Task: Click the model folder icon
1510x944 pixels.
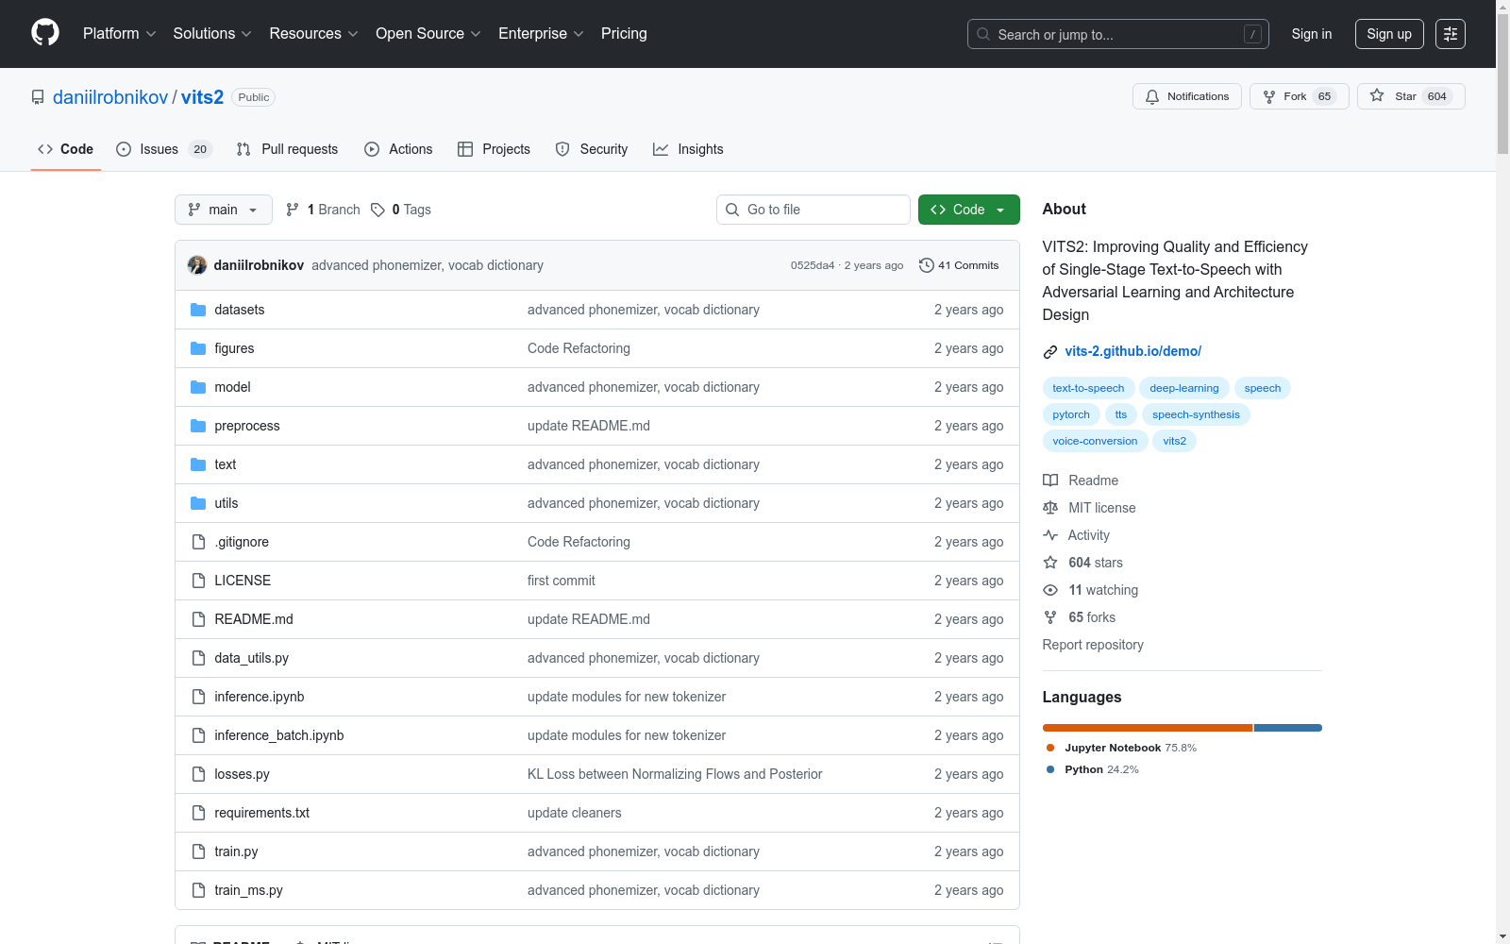Action: (198, 387)
